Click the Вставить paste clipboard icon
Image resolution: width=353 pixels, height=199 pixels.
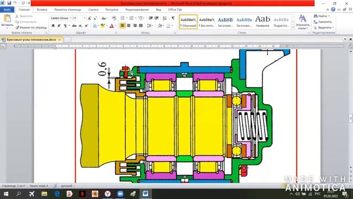pyautogui.click(x=7, y=18)
